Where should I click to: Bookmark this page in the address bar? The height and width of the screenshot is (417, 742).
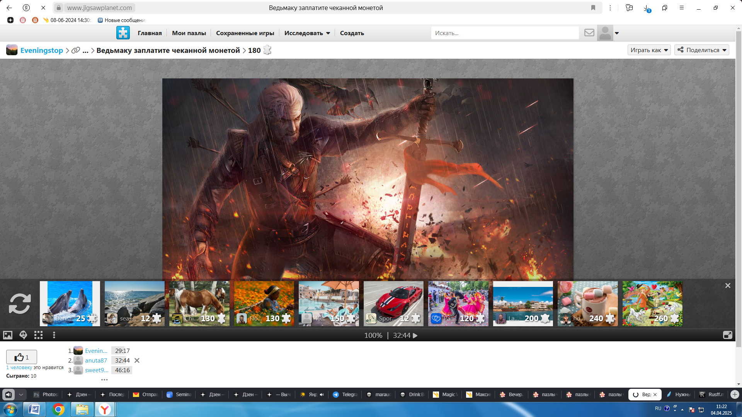coord(593,8)
